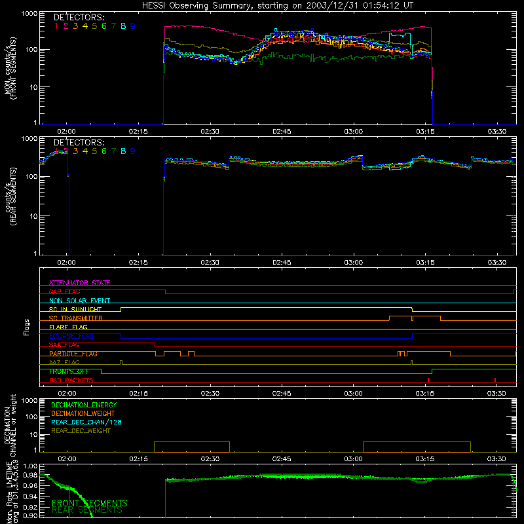The image size is (524, 524).
Task: Click the 03:30 tick under the decimation plot
Action: click(497, 459)
